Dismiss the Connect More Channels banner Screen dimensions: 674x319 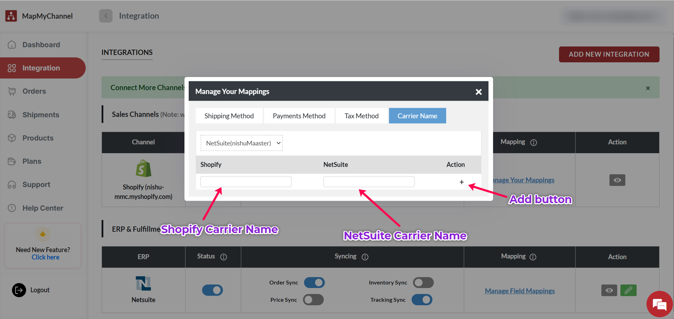(x=648, y=88)
